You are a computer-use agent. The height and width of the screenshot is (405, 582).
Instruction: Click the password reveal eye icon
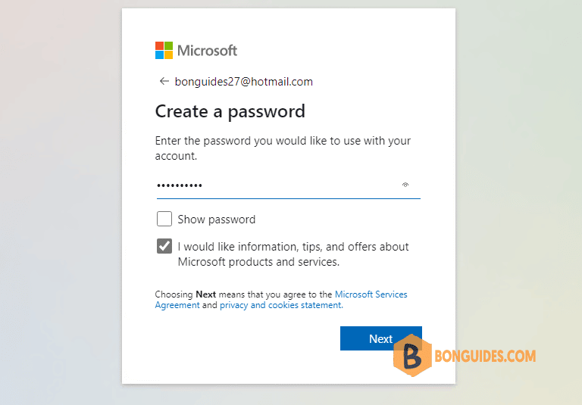coord(405,185)
